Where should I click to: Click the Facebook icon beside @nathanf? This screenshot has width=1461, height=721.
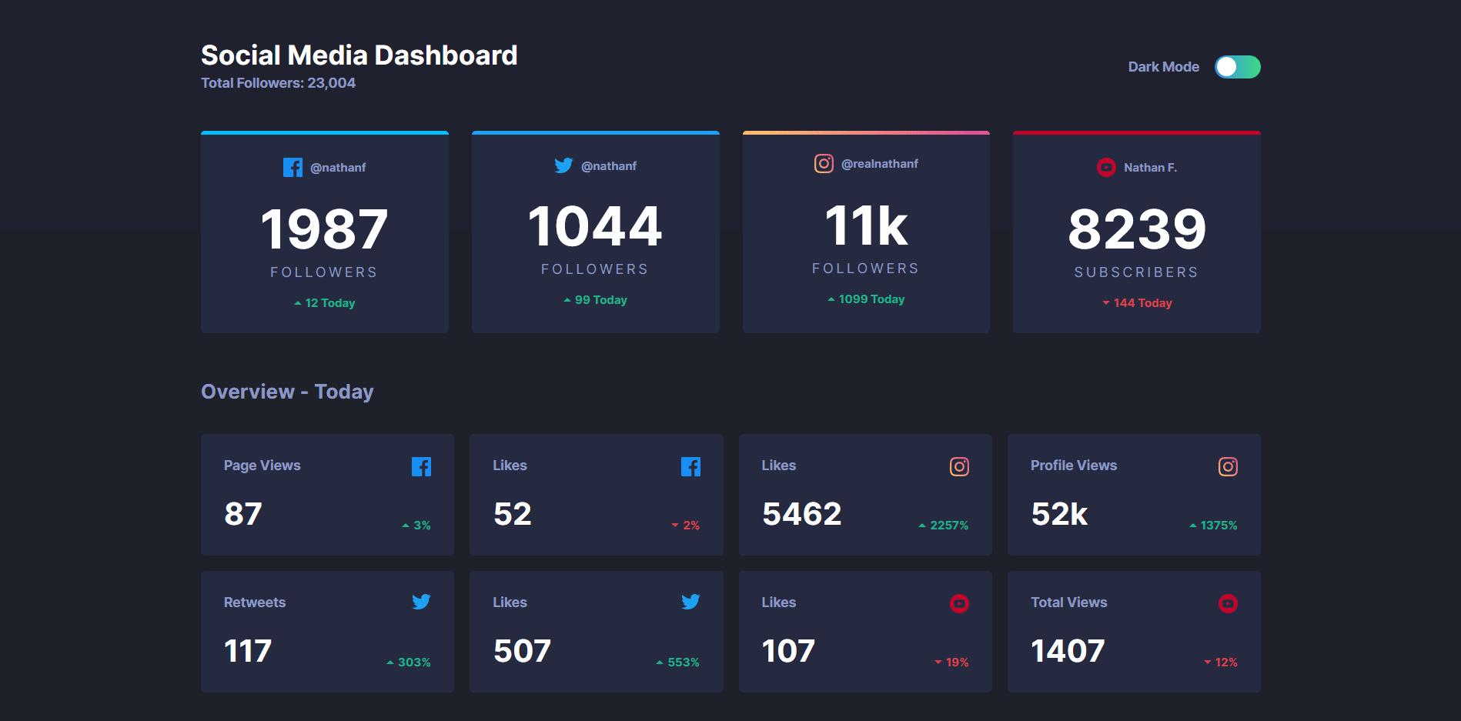point(293,167)
